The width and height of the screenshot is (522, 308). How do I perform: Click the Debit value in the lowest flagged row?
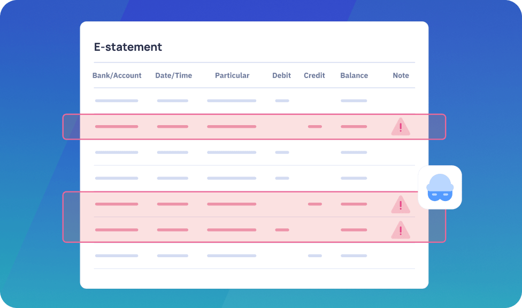click(x=282, y=230)
